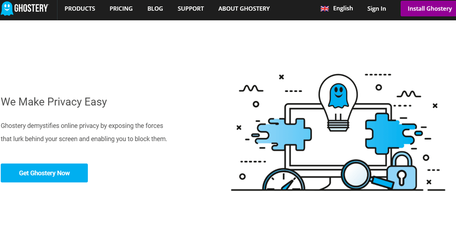Click the ghost inside the lightbulb
This screenshot has width=456, height=238.
(x=338, y=96)
